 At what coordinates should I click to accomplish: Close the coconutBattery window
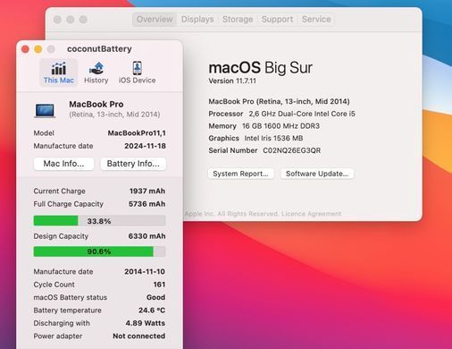[x=25, y=49]
